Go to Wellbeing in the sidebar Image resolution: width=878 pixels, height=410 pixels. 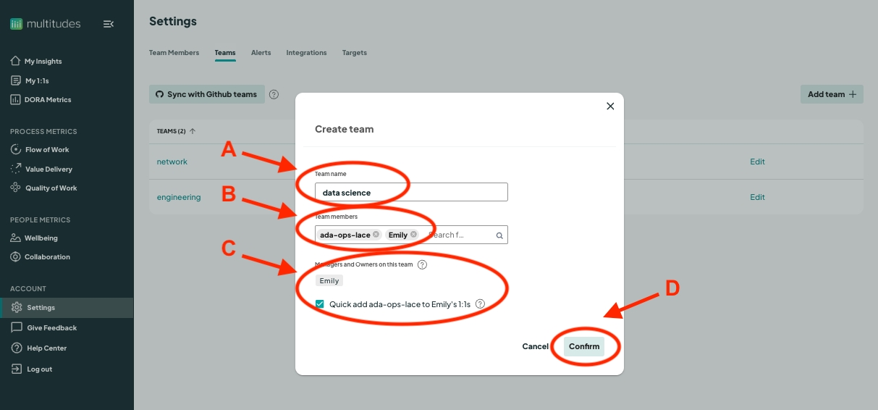pyautogui.click(x=41, y=238)
